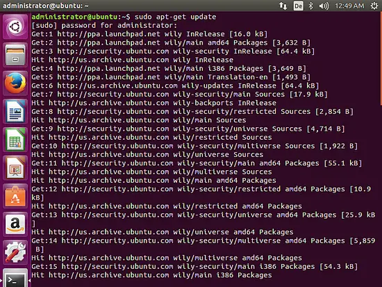Click the 'Hit ... wily/restricted amd64 Packages' line
The width and height of the screenshot is (382, 287).
167,206
